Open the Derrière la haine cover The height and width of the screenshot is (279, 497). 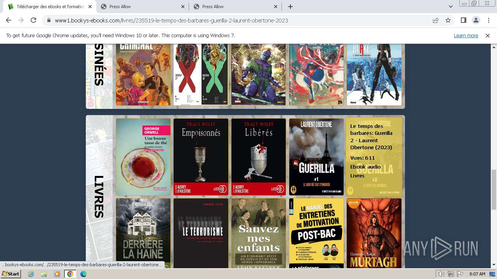click(x=143, y=233)
